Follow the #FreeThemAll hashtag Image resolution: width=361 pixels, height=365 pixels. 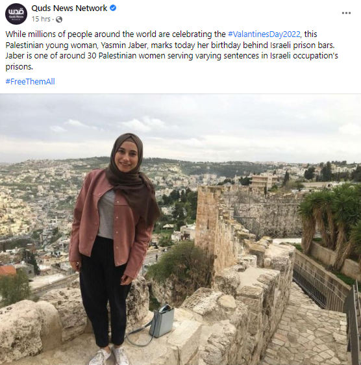[x=31, y=81]
